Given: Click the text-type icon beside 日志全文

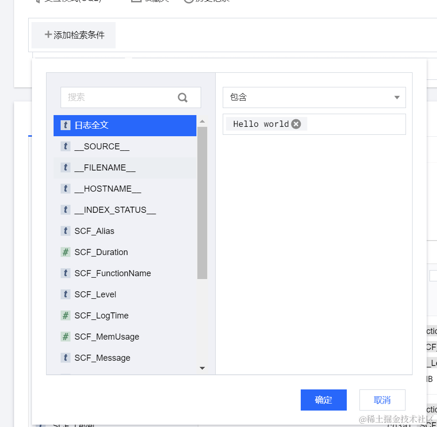Looking at the screenshot, I should click(66, 125).
